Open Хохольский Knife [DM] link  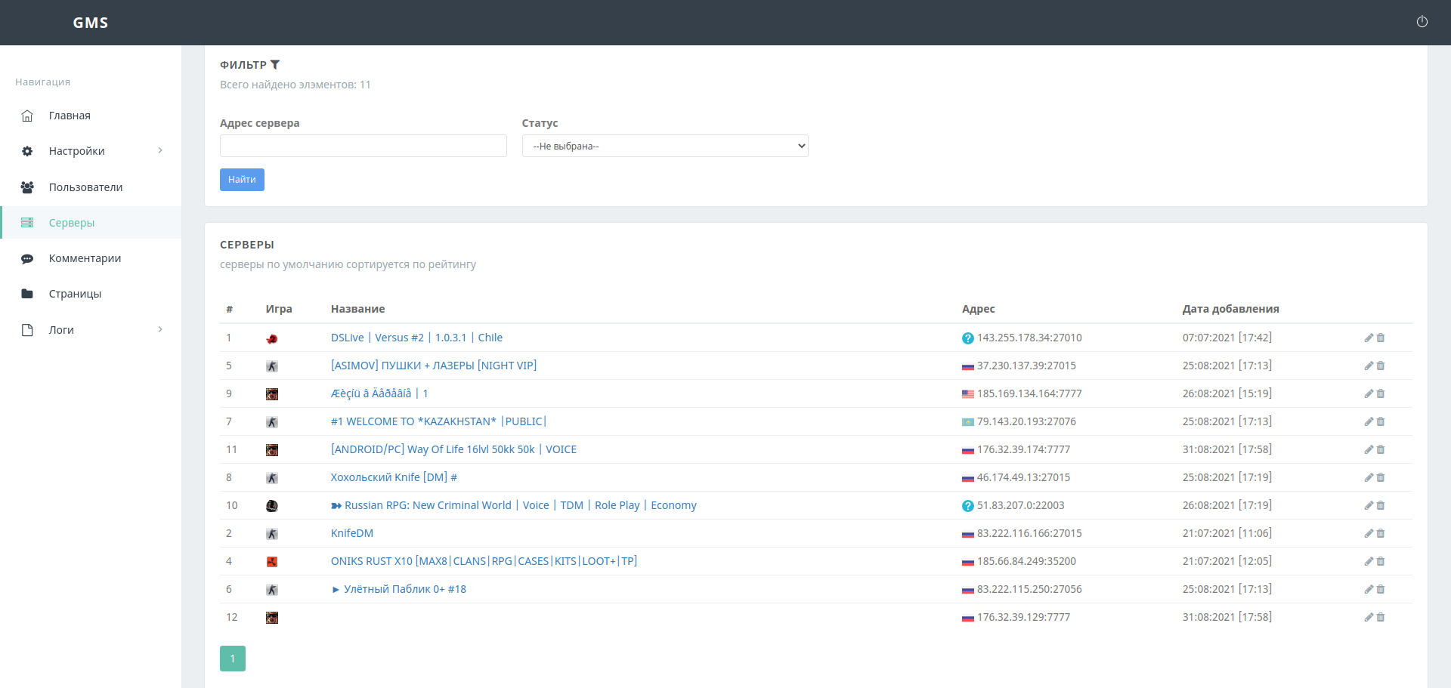pos(394,477)
